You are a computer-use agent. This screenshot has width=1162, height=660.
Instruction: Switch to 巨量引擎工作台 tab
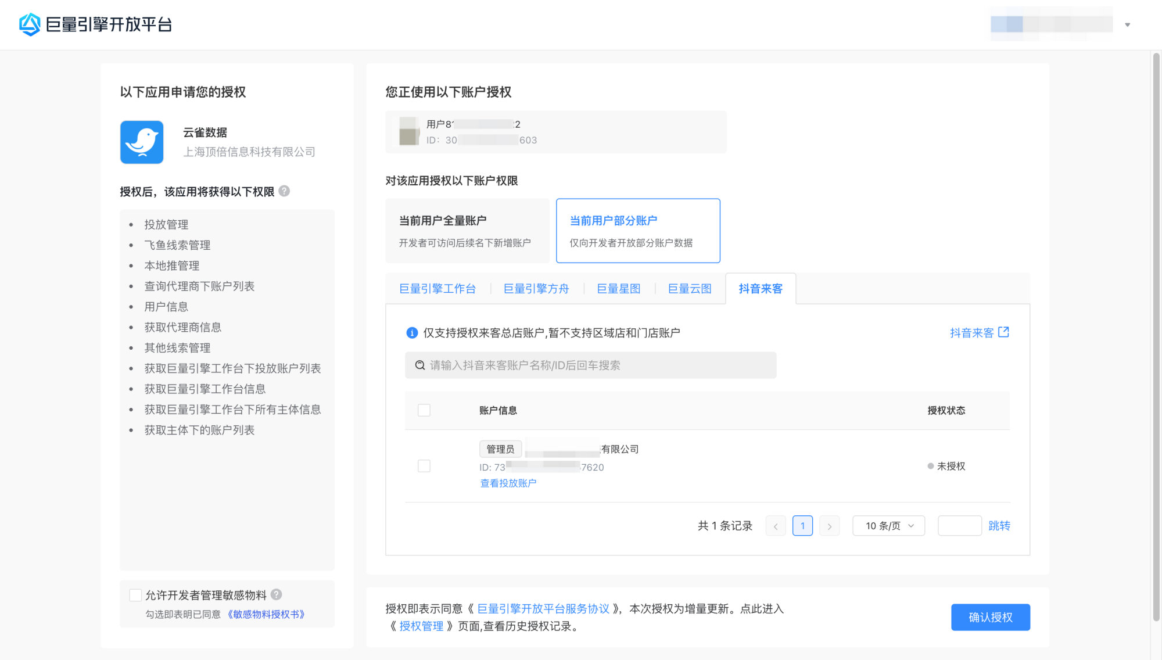pos(437,289)
